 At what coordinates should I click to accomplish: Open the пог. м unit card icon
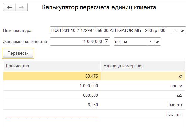(157, 41)
